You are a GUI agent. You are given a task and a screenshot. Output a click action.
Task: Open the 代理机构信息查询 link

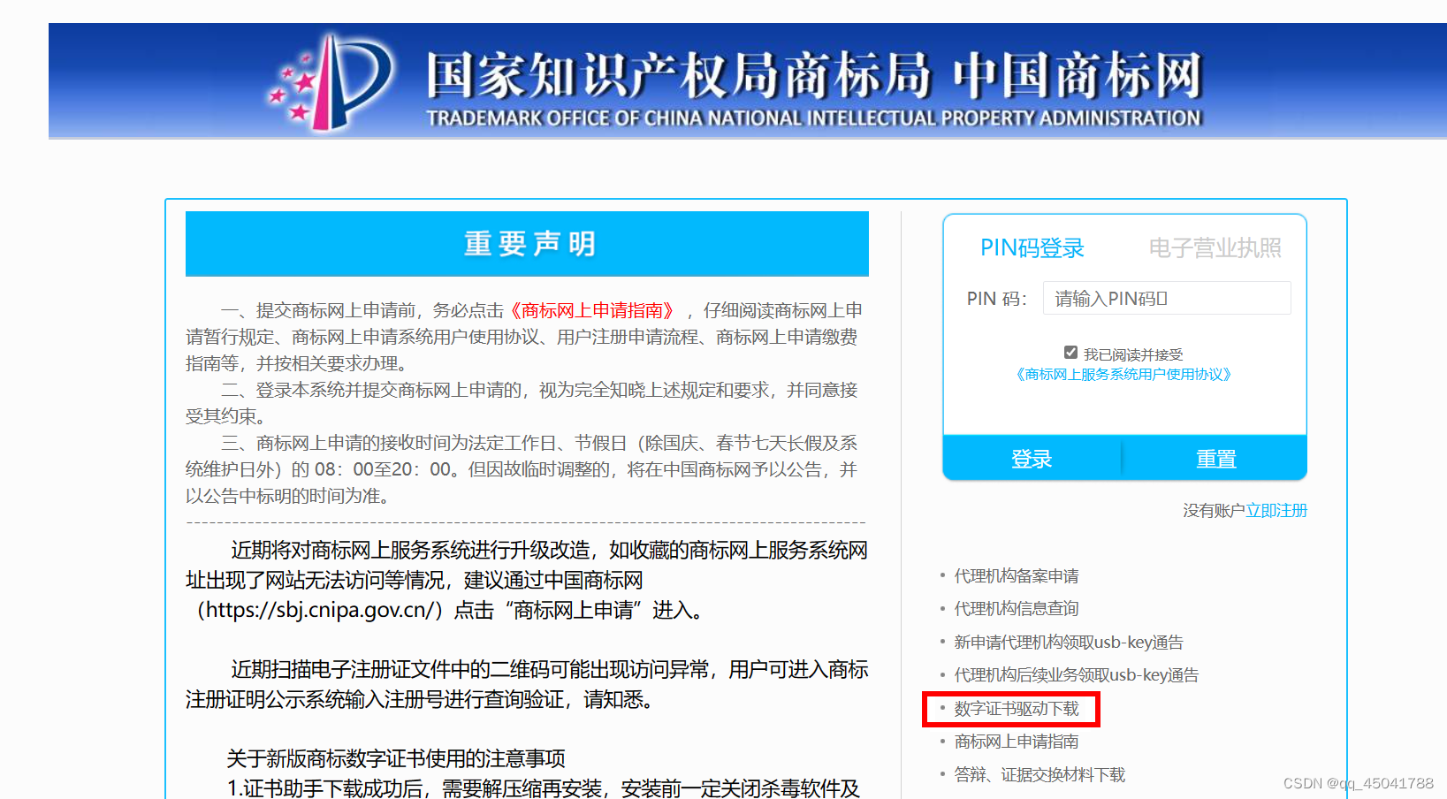point(1017,609)
